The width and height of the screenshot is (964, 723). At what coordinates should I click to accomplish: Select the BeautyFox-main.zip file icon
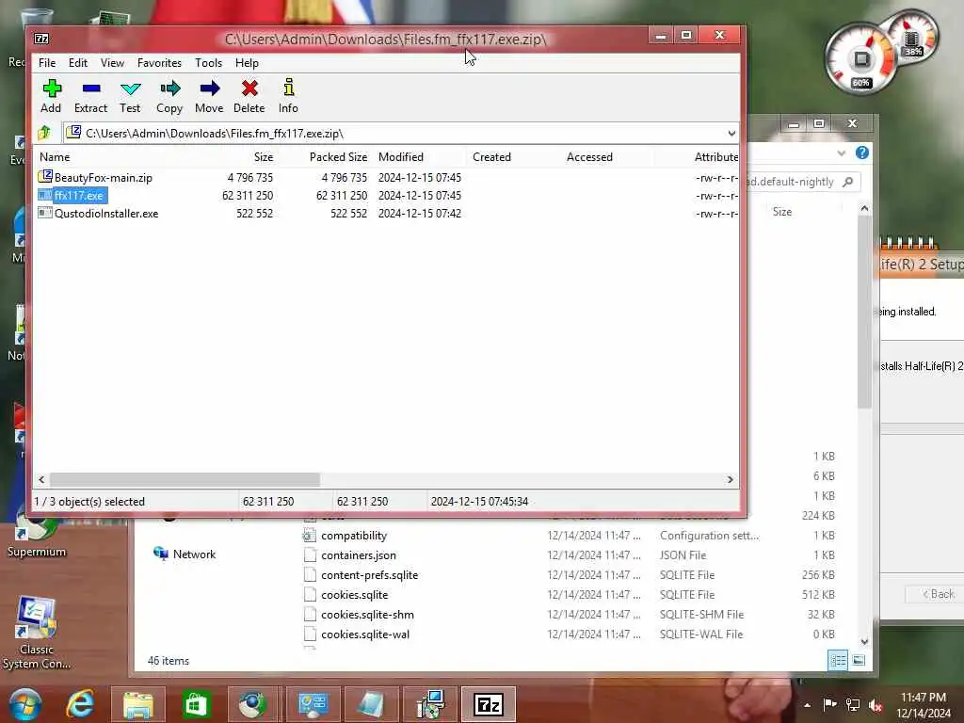click(x=45, y=177)
